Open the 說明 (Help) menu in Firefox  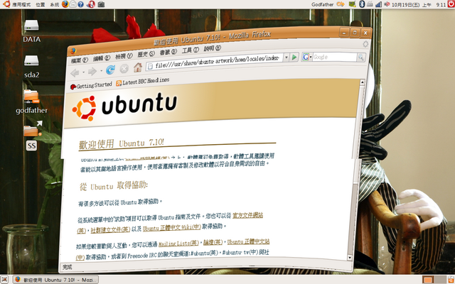[212, 49]
